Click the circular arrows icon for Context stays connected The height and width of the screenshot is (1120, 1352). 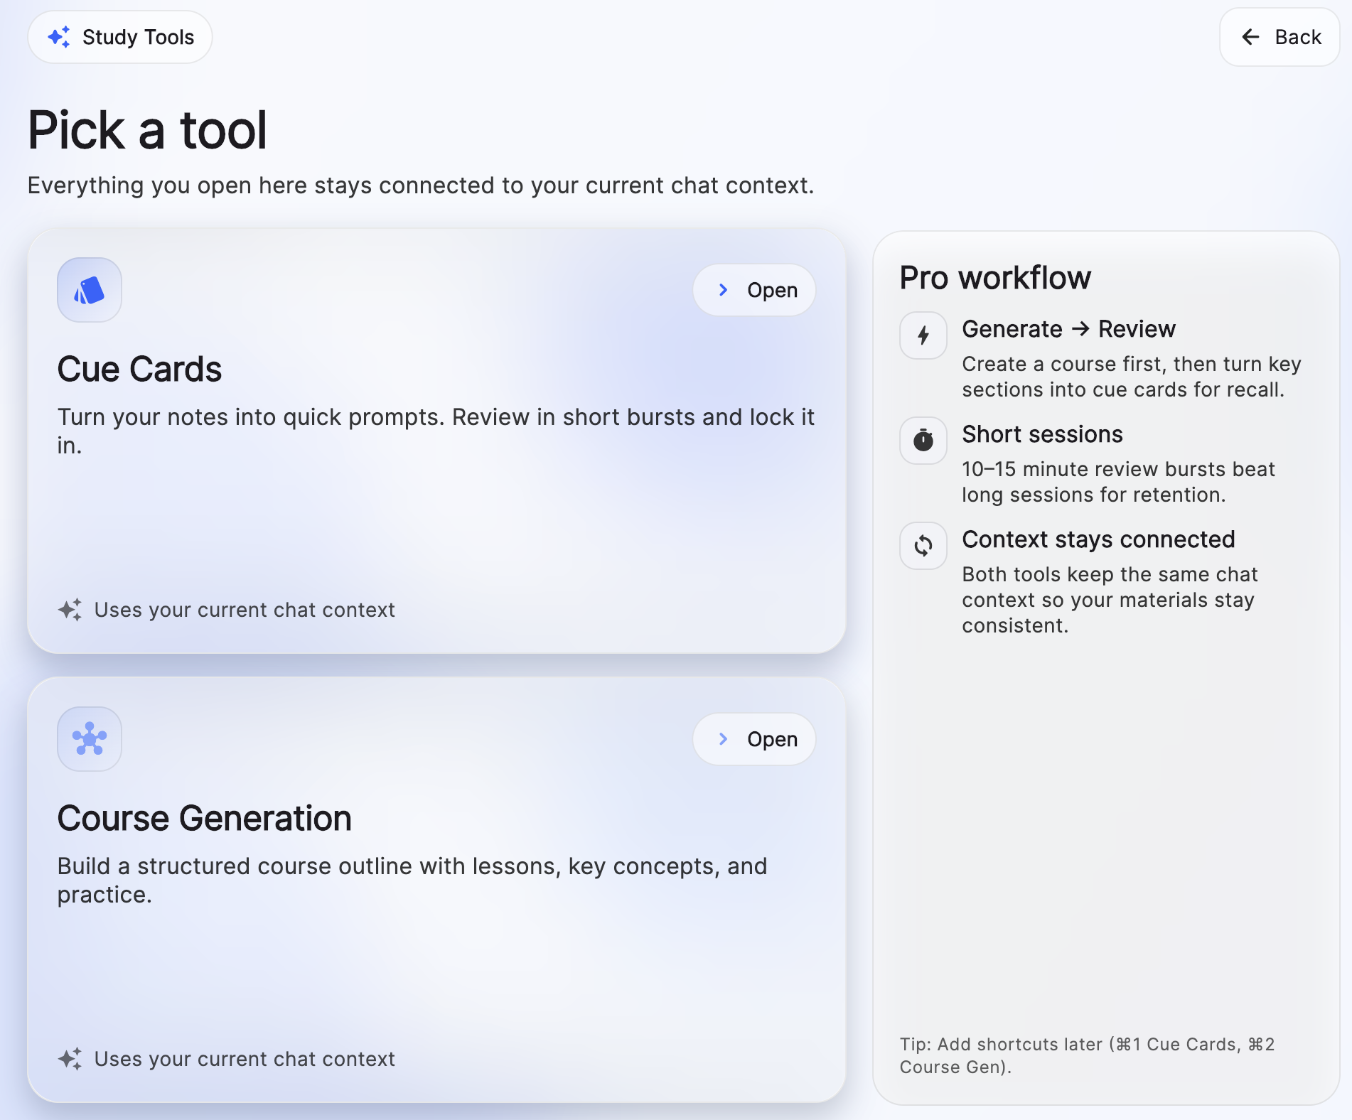(x=922, y=545)
